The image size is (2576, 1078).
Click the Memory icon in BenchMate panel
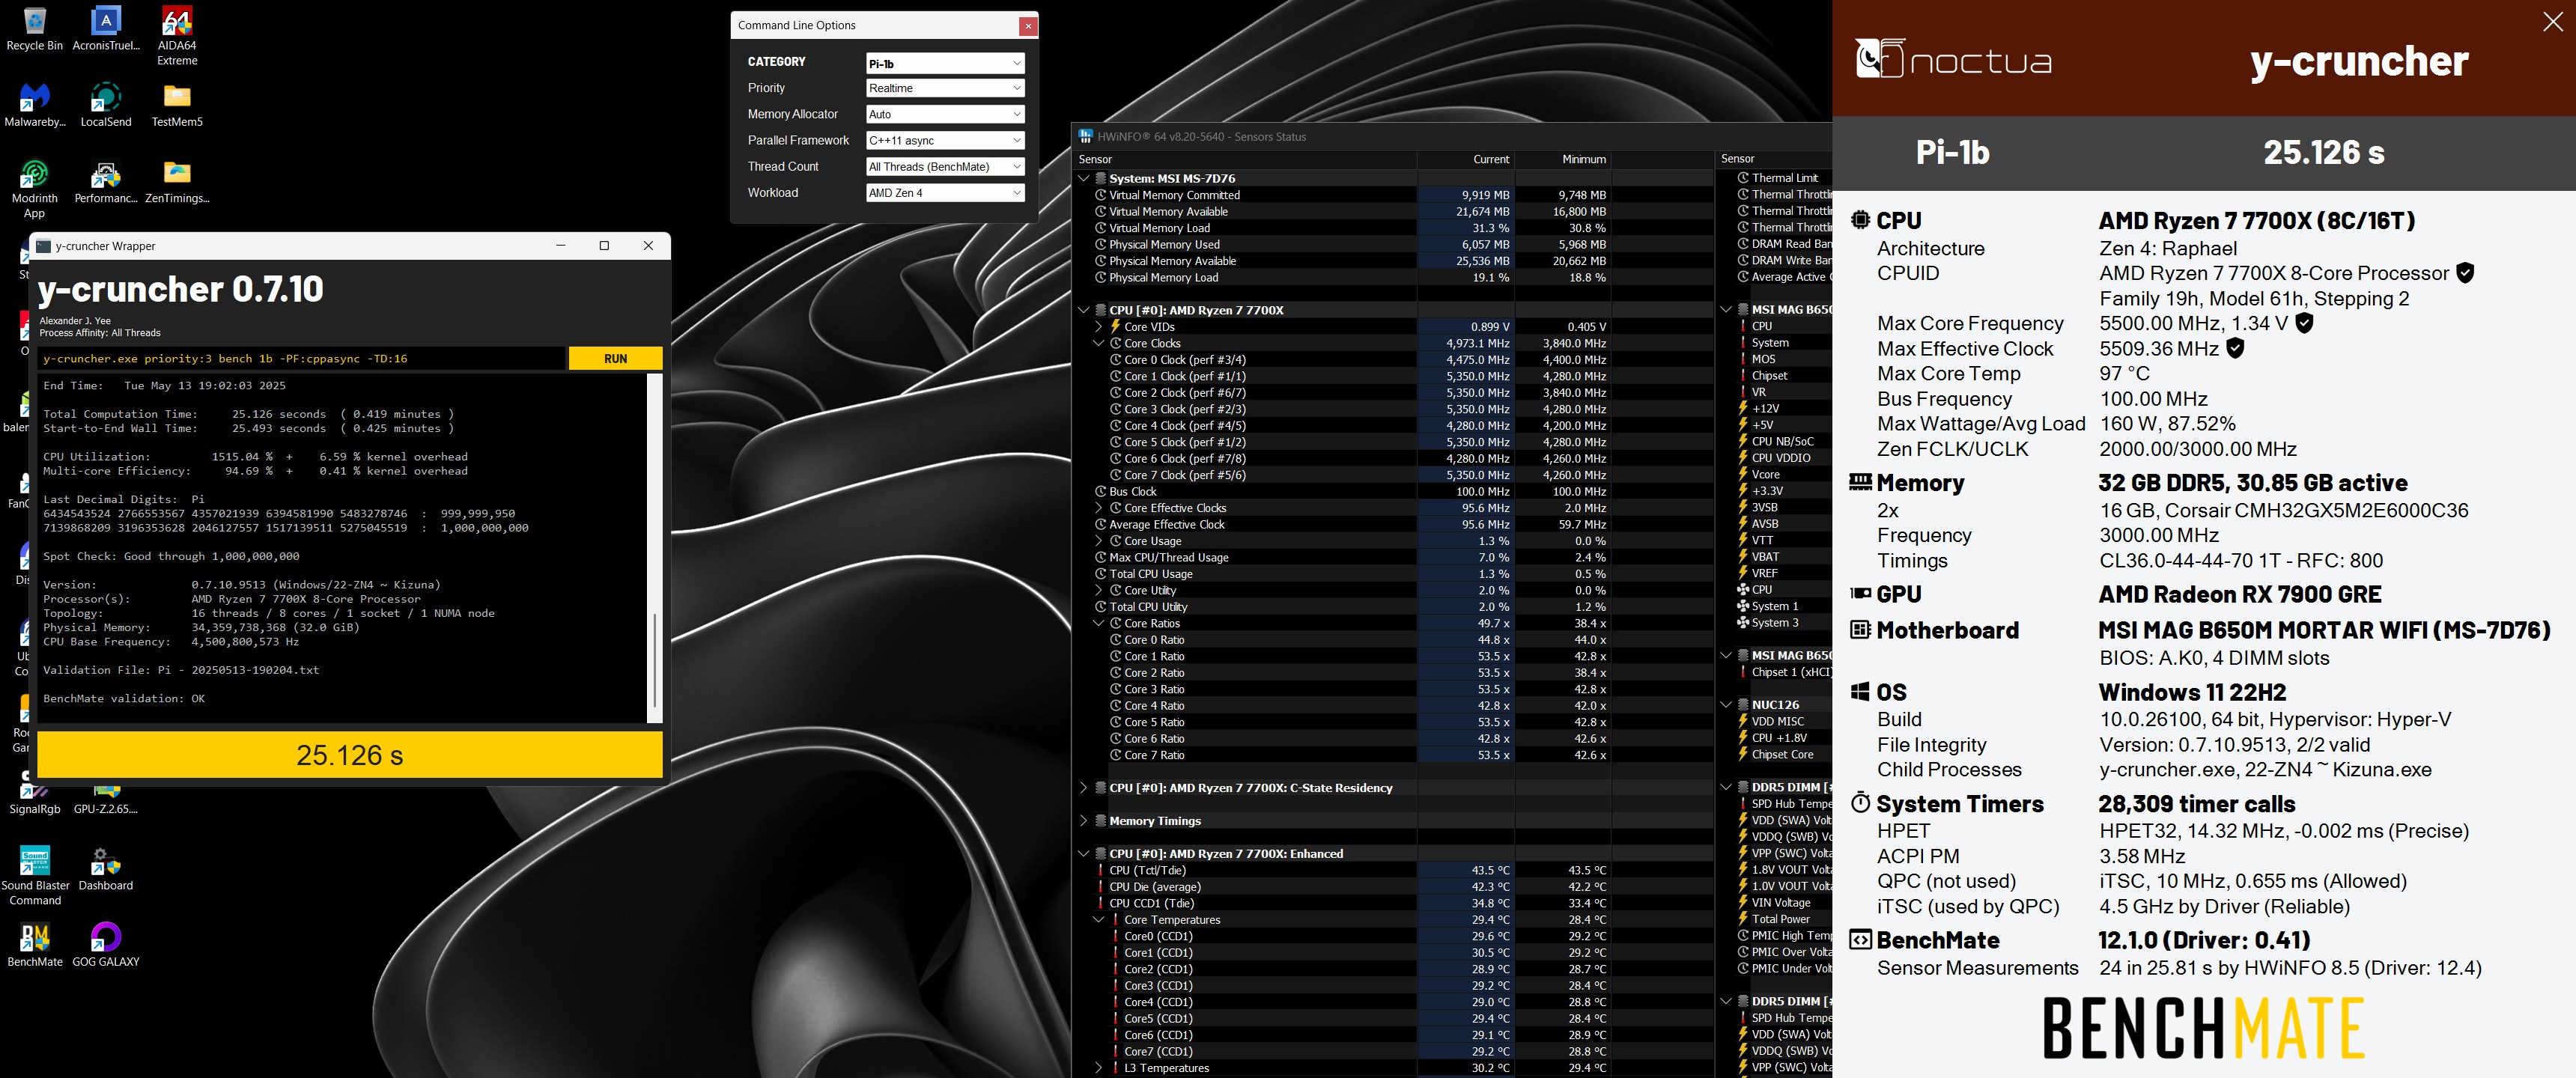tap(1860, 482)
